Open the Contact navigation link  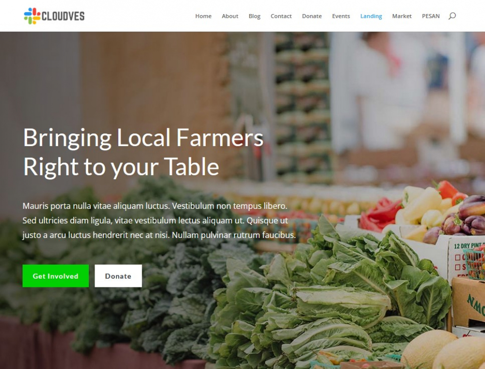pyautogui.click(x=281, y=16)
